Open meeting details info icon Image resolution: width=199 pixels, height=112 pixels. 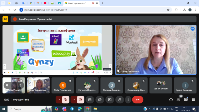[171, 100]
